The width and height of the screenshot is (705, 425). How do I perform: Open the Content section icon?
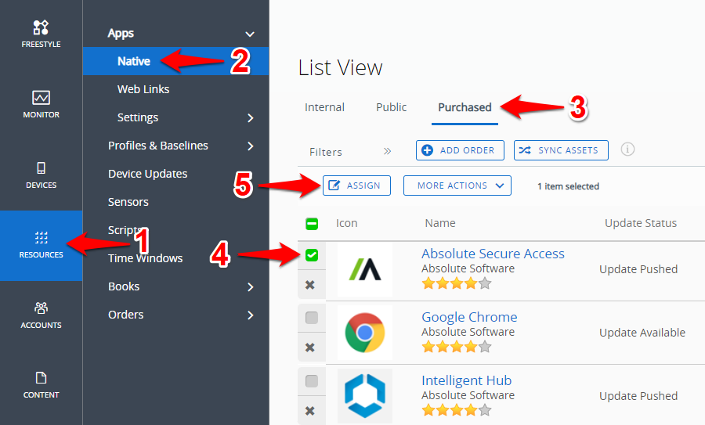(41, 378)
